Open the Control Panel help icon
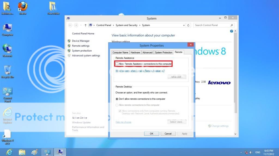279x156 pixels. pyautogui.click(x=232, y=31)
